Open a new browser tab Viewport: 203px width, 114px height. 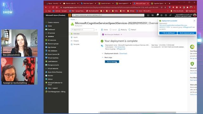pyautogui.click(x=169, y=3)
